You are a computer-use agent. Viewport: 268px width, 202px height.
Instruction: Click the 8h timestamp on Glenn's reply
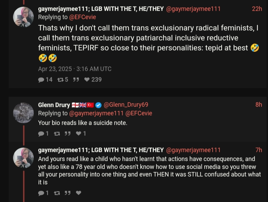coord(259,104)
